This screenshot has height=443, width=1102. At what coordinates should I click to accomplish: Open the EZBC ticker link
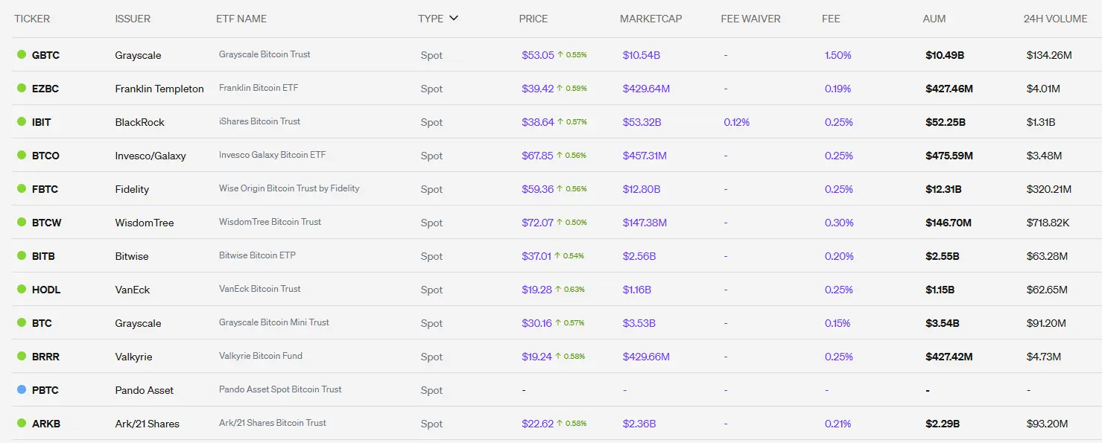(x=45, y=89)
